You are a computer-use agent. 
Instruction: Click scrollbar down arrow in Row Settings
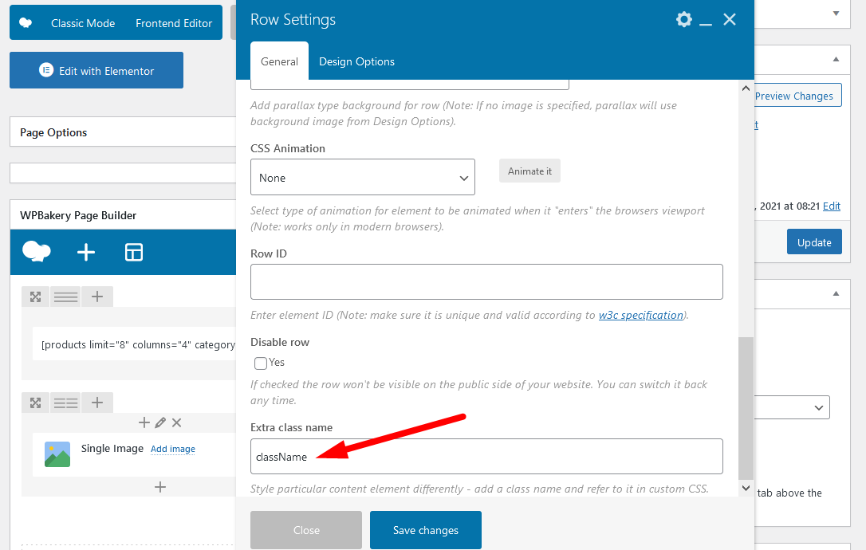coord(746,488)
